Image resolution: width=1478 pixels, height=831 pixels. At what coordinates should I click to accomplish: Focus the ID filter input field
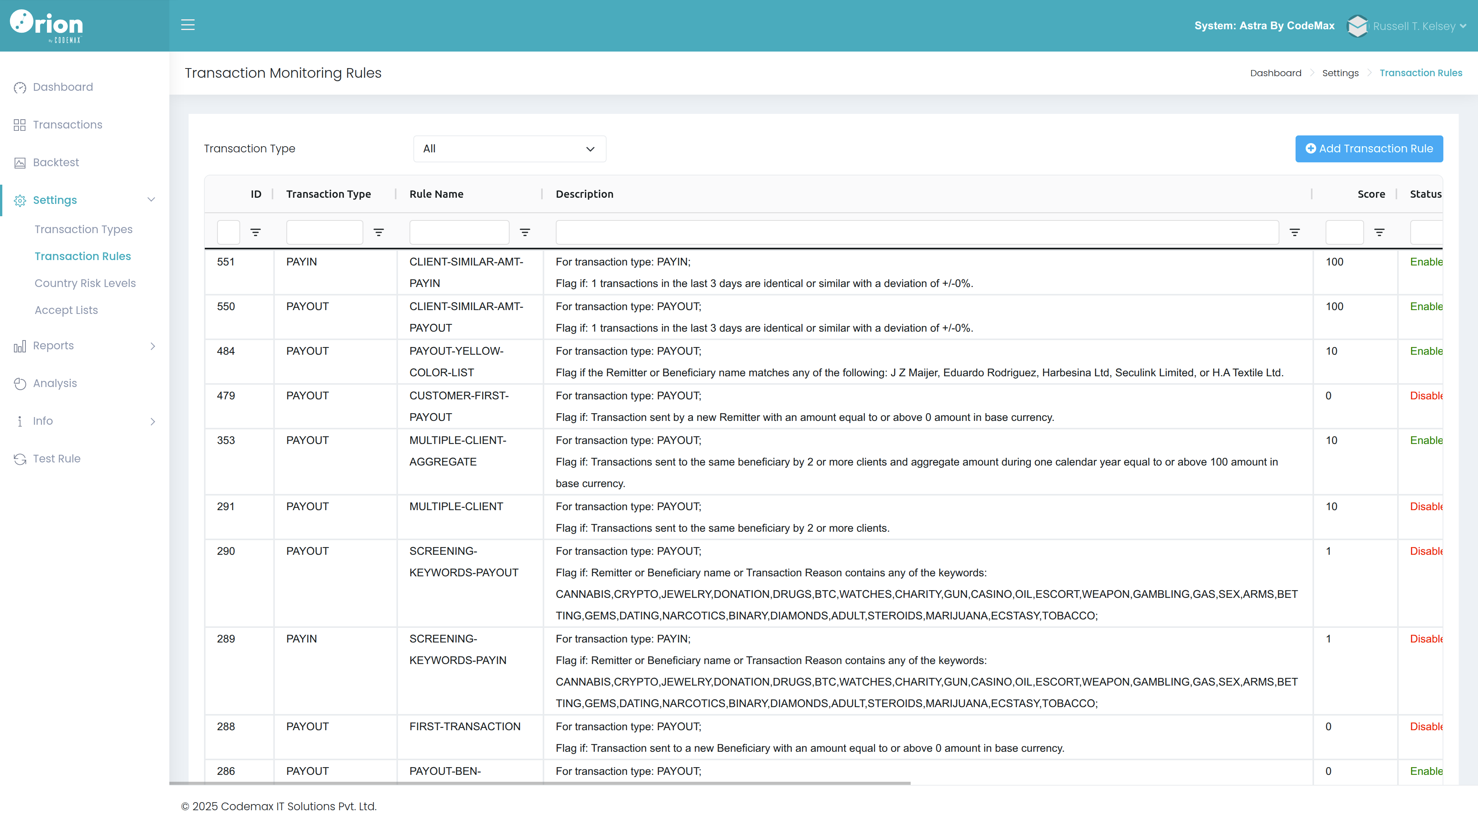pyautogui.click(x=228, y=232)
